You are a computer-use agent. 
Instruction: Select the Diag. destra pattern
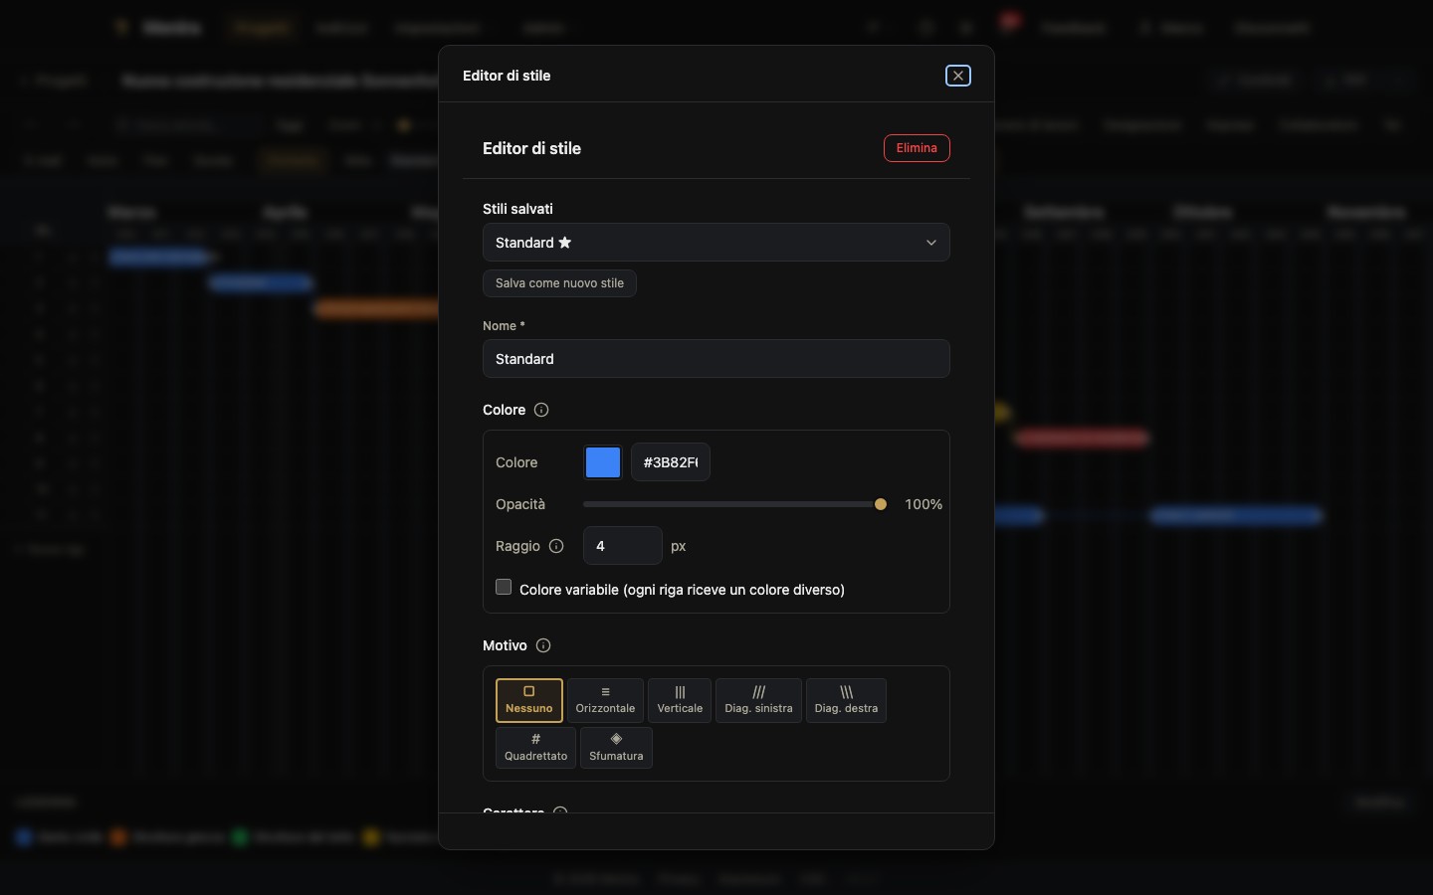click(x=846, y=700)
